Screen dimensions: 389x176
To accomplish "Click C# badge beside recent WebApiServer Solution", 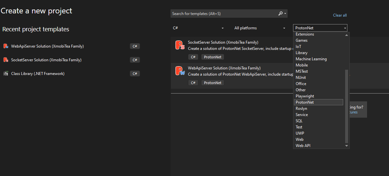I will tap(135, 46).
